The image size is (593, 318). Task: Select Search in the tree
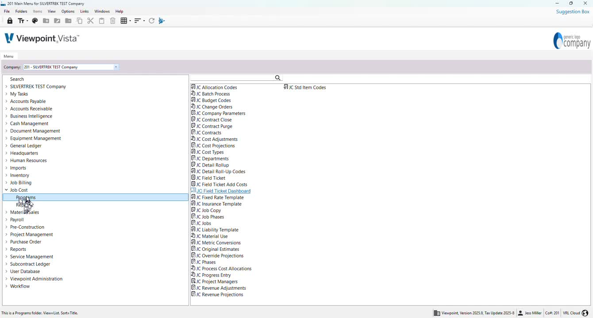point(17,79)
